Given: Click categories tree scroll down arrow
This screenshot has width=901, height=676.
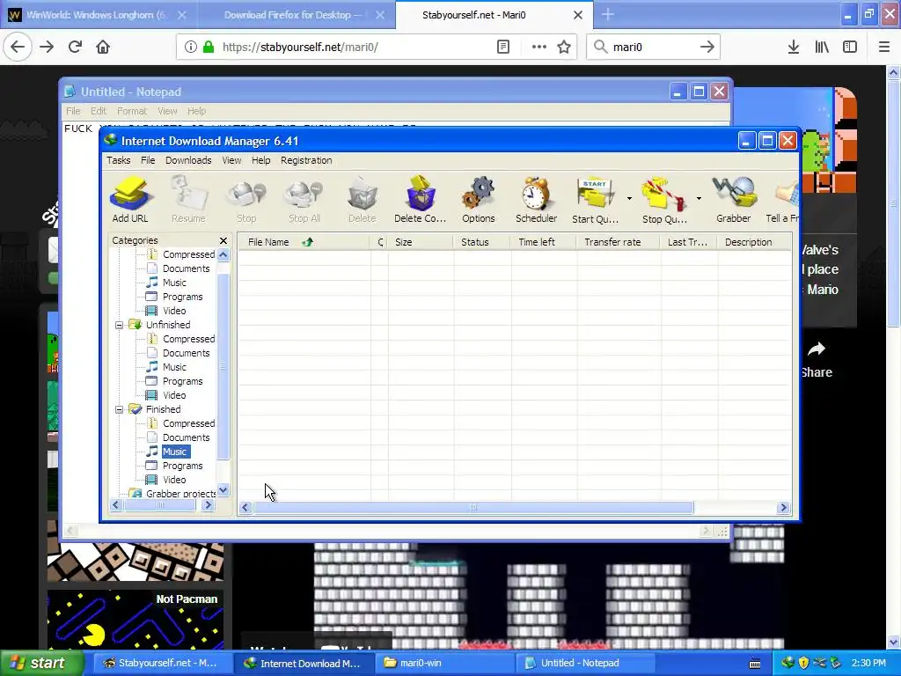Looking at the screenshot, I should 223,490.
